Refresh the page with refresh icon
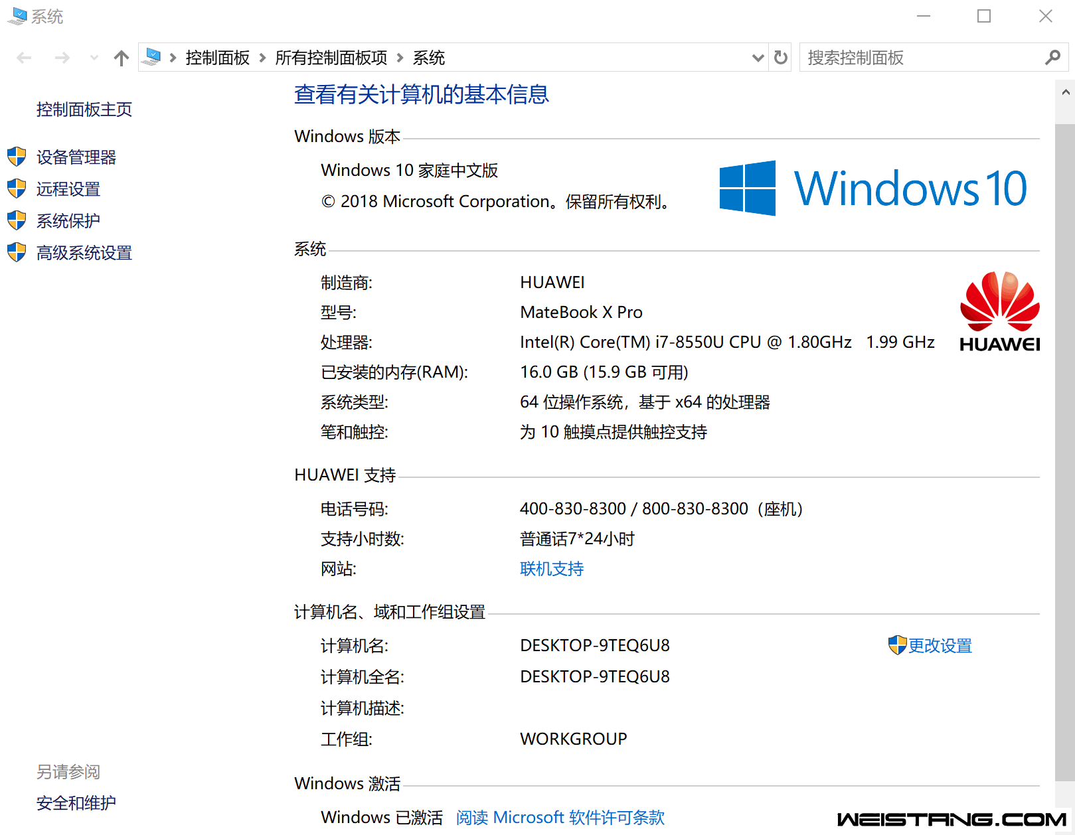Screen dimensions: 1075x835 pyautogui.click(x=781, y=58)
